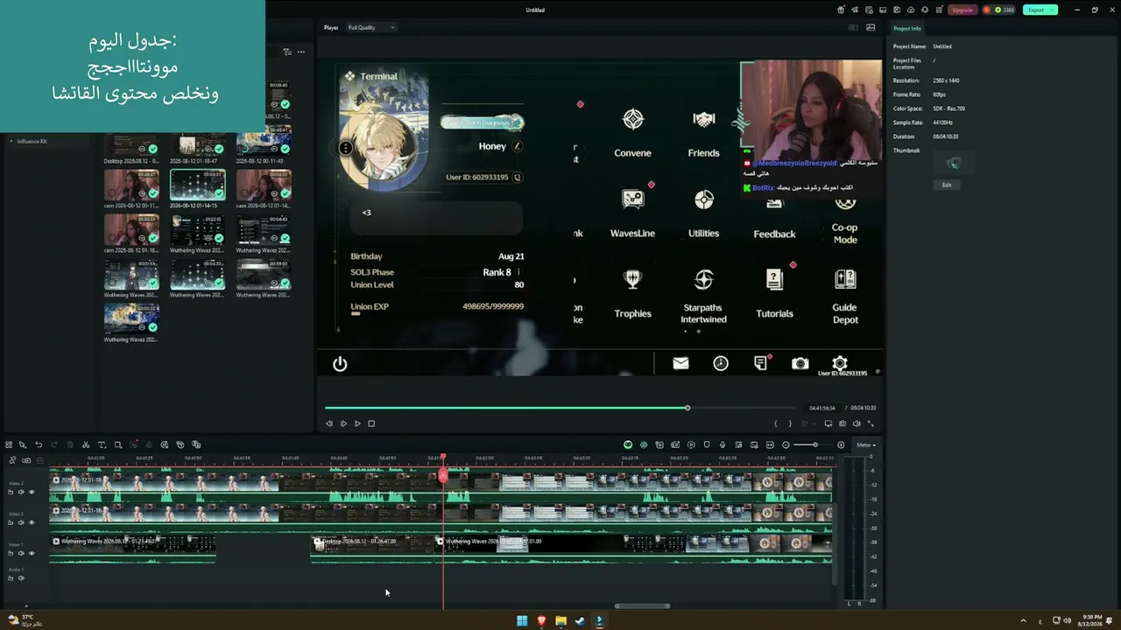The image size is (1121, 630).
Task: Undo the last timeline edit
Action: [39, 444]
